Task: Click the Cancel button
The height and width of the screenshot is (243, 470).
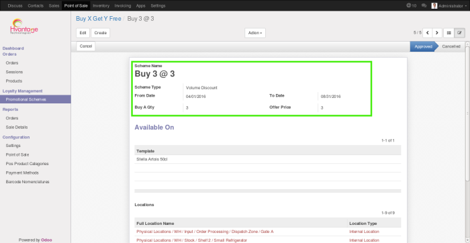Action: point(86,46)
